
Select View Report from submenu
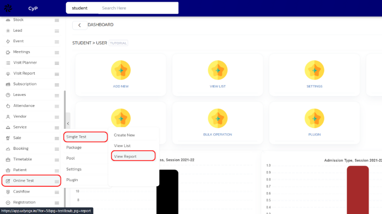tap(125, 156)
